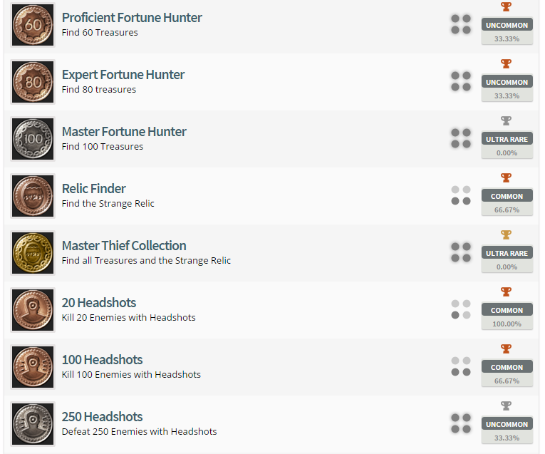Click 33.33% under 250 Headshots
The width and height of the screenshot is (545, 454).
tap(507, 438)
